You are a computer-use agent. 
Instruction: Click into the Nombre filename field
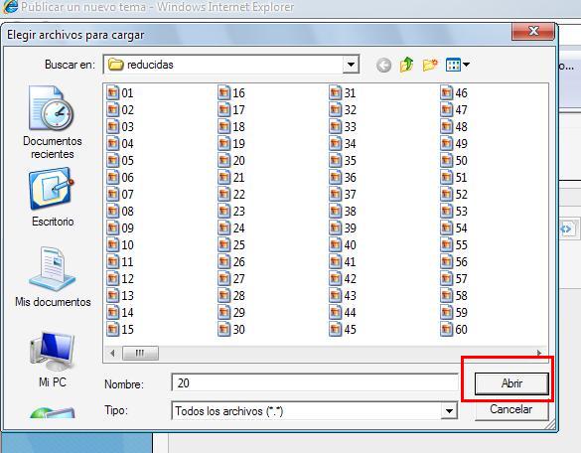coord(315,382)
